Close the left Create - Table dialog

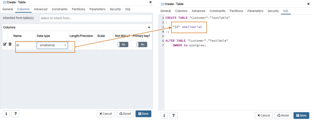pos(150,2)
